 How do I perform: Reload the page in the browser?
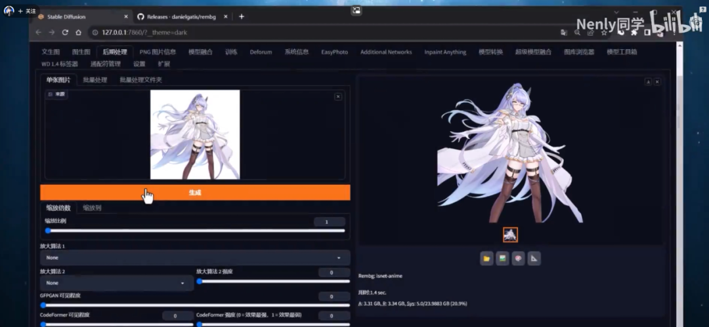coord(65,33)
